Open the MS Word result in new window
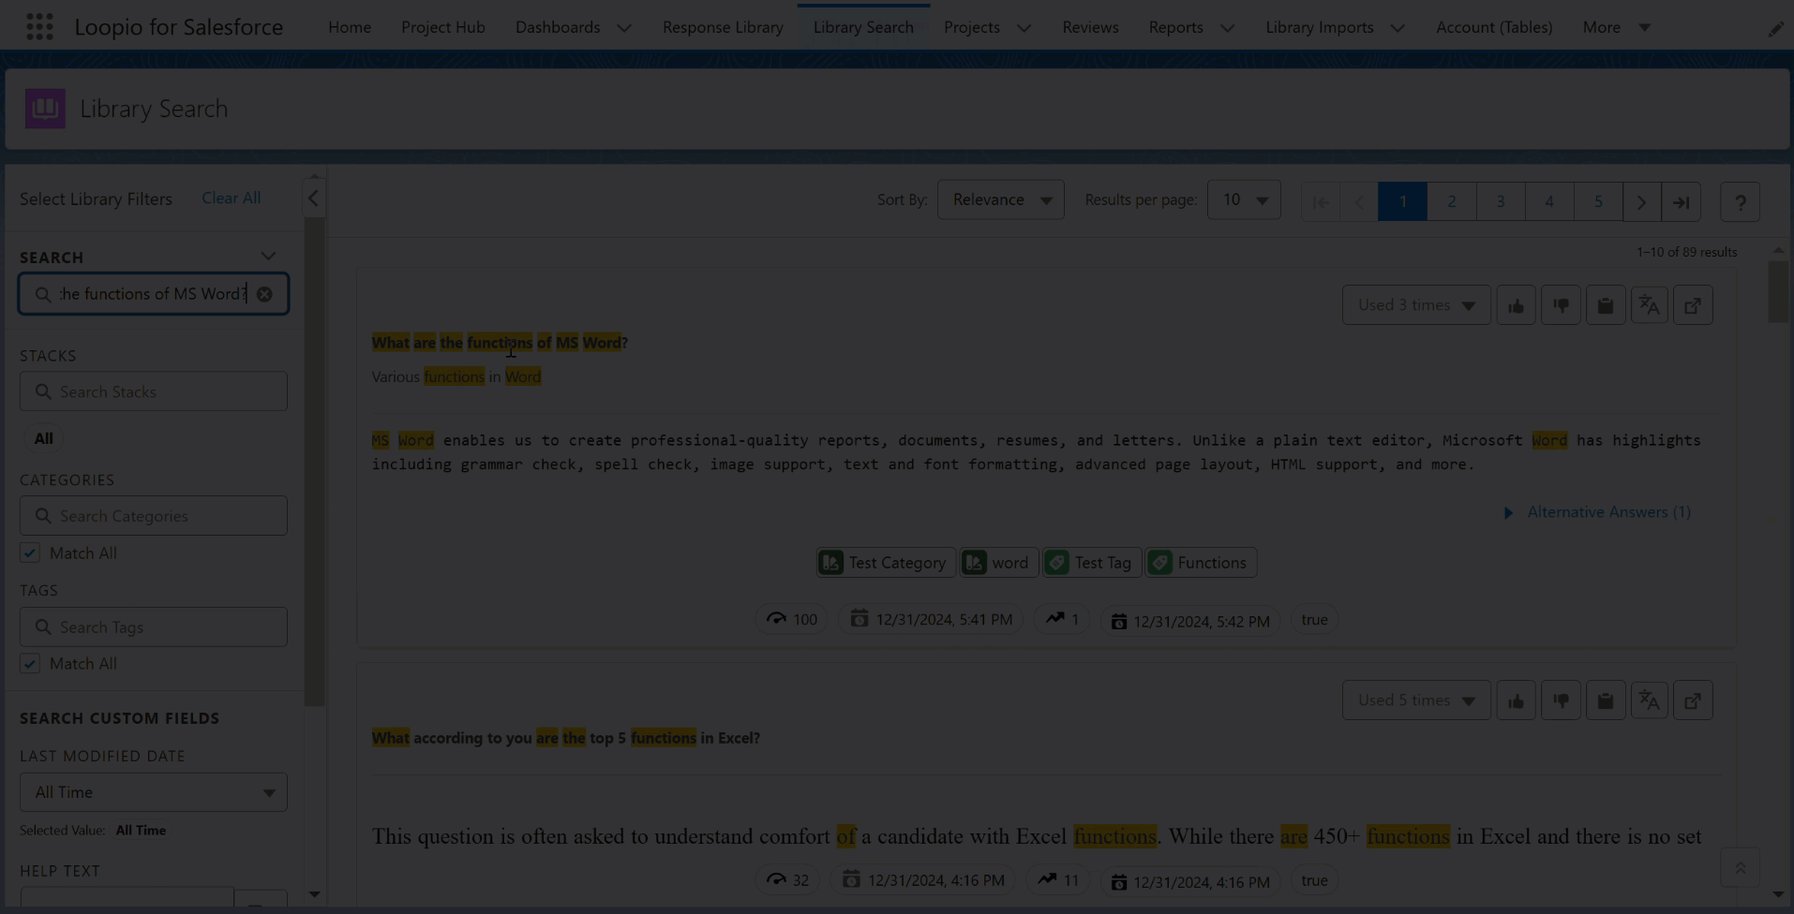Viewport: 1794px width, 914px height. coord(1694,305)
